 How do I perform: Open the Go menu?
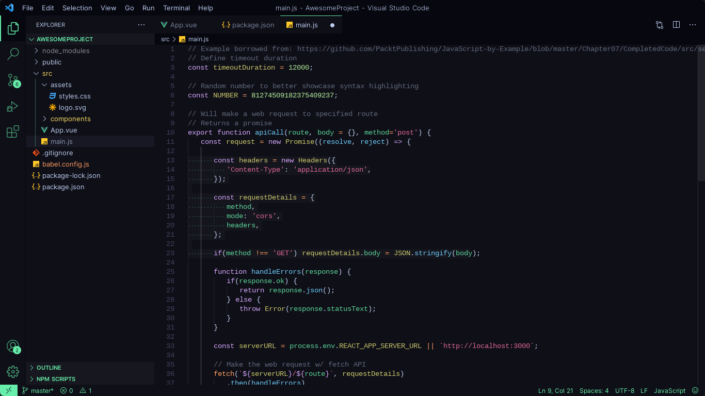click(130, 8)
